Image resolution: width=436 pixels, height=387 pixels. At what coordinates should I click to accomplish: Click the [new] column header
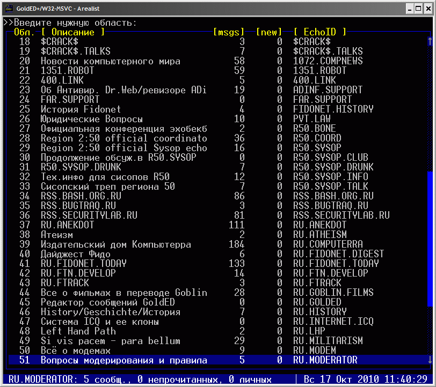tap(268, 32)
